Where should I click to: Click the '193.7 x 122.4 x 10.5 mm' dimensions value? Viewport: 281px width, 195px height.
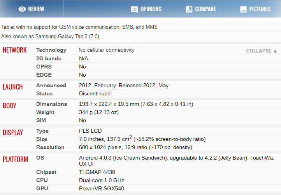109,104
